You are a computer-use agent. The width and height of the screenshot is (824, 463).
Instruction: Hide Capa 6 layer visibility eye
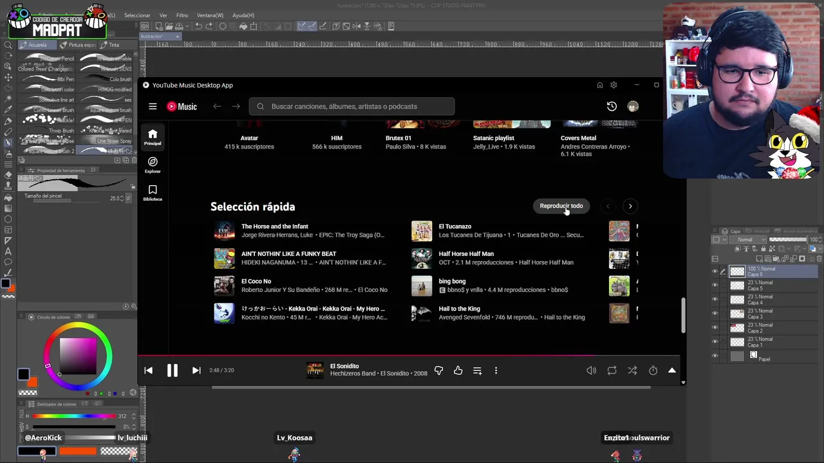(715, 272)
